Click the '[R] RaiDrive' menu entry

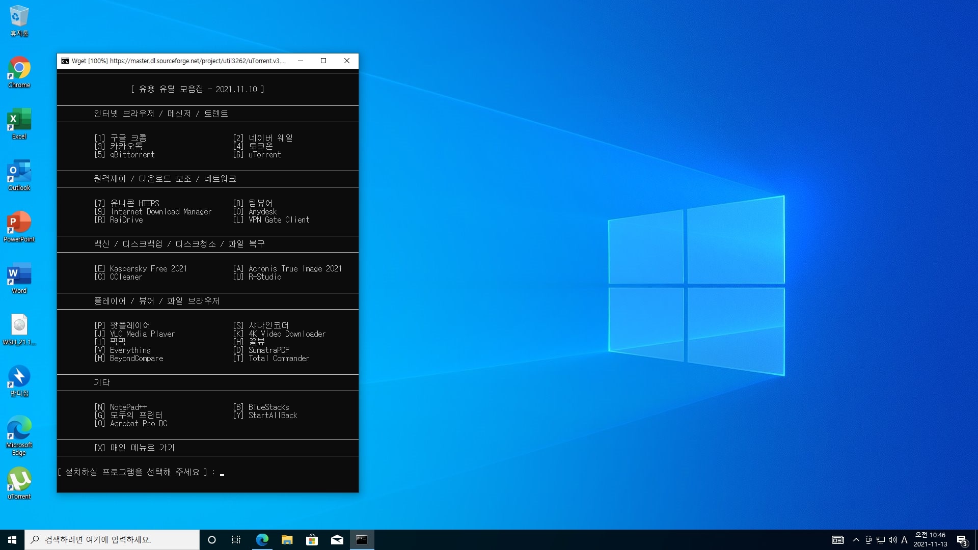coord(119,220)
